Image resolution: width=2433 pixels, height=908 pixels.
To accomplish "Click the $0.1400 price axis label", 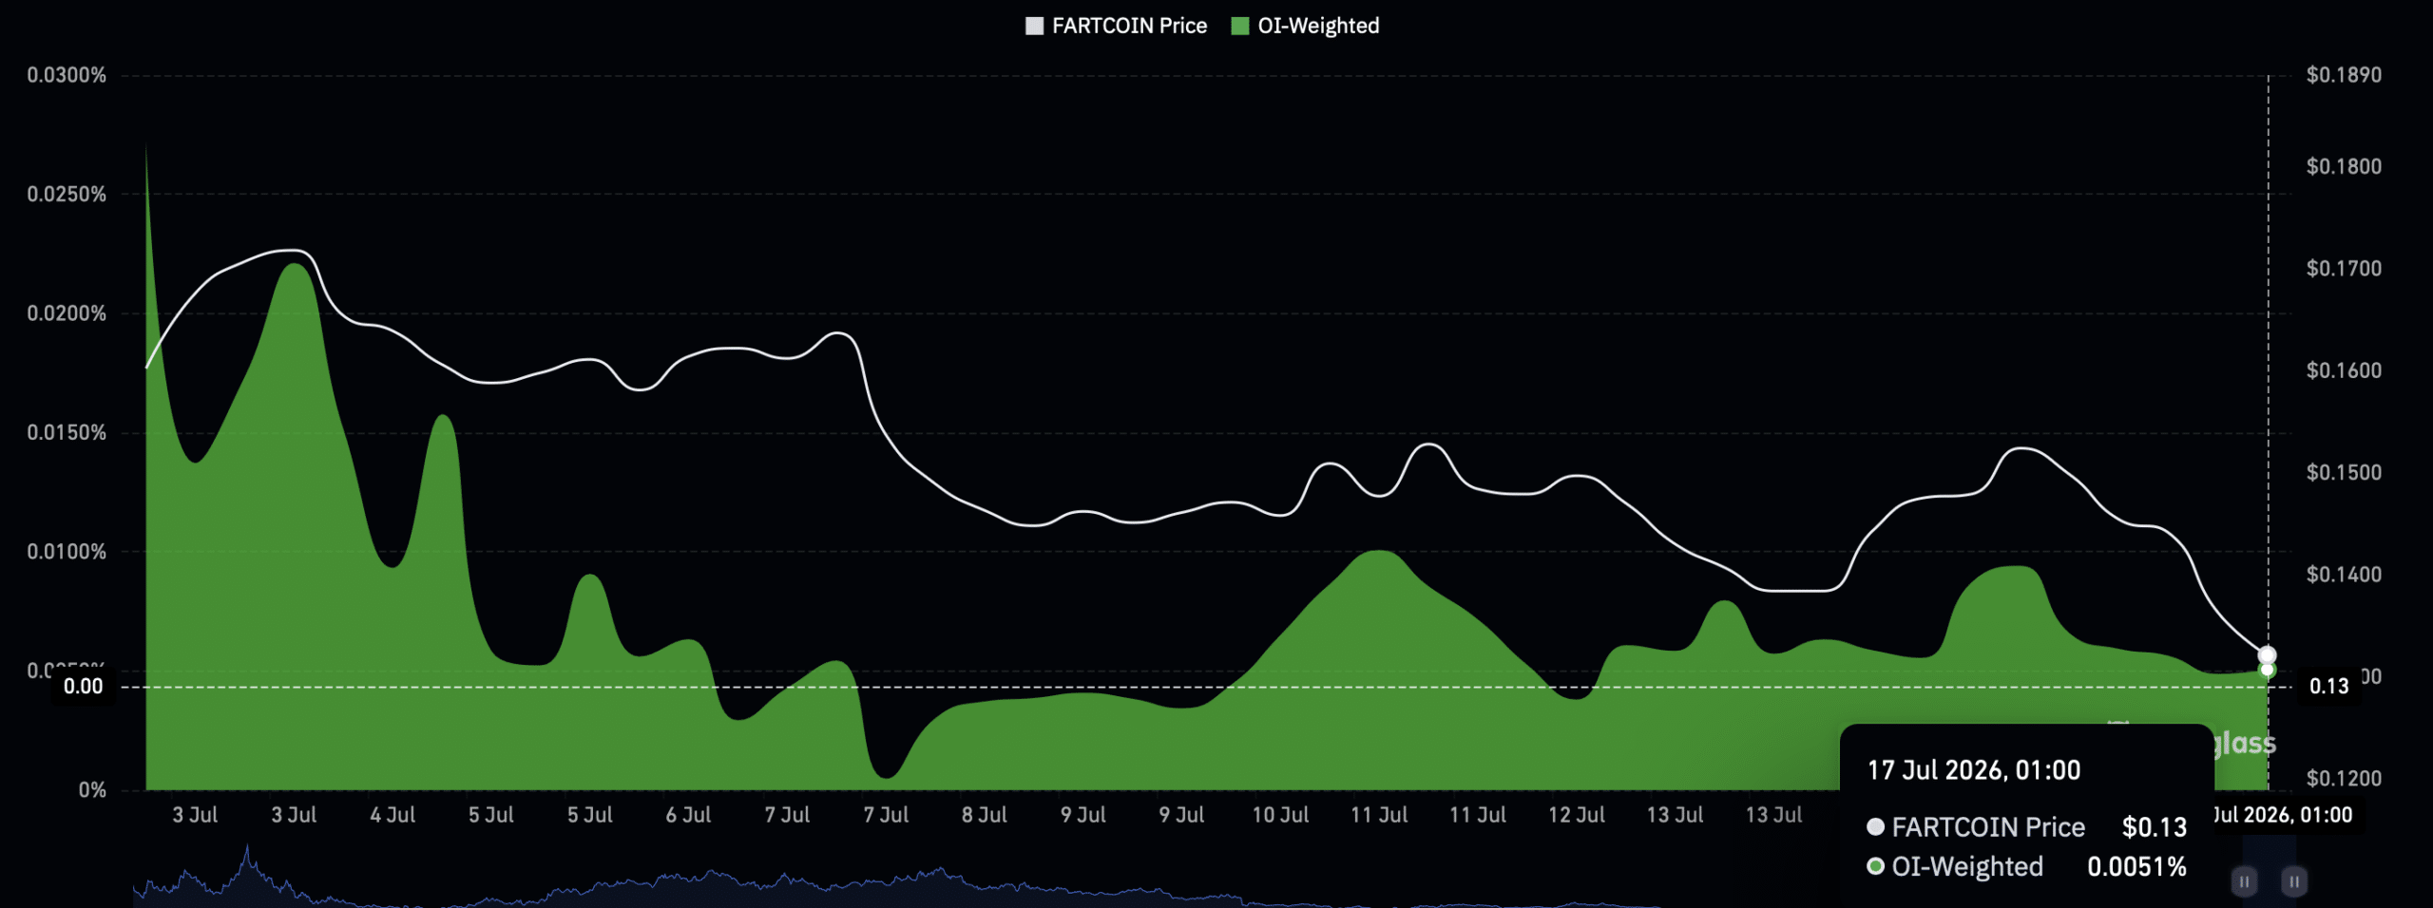I will [x=2344, y=575].
